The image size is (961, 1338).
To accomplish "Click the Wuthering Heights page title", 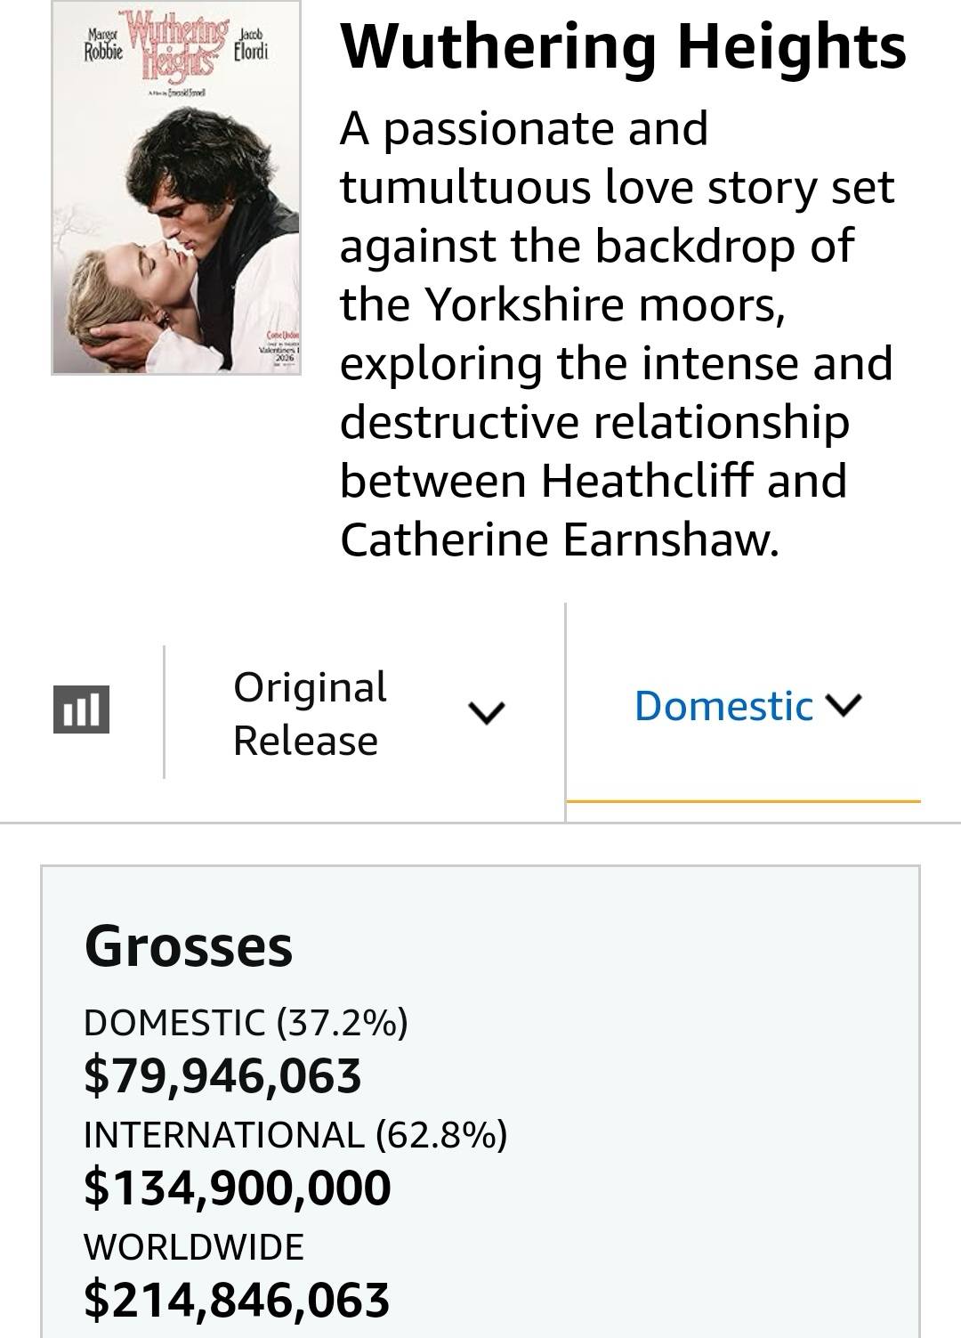I will coord(623,46).
